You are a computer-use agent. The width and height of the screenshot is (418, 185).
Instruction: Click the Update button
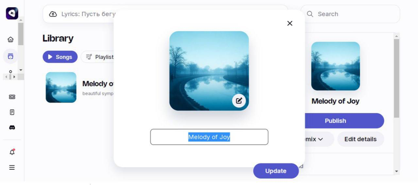pyautogui.click(x=276, y=171)
